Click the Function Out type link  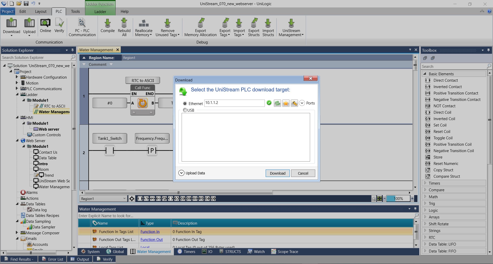pyautogui.click(x=152, y=240)
